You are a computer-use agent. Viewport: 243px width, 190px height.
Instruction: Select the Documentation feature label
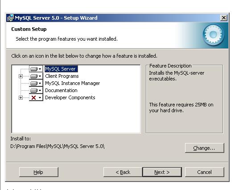coord(61,90)
